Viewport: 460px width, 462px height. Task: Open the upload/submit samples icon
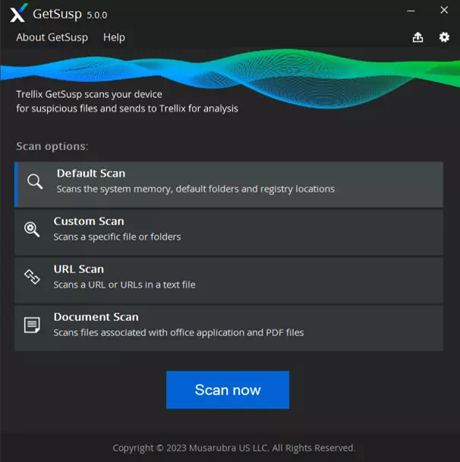tap(417, 37)
